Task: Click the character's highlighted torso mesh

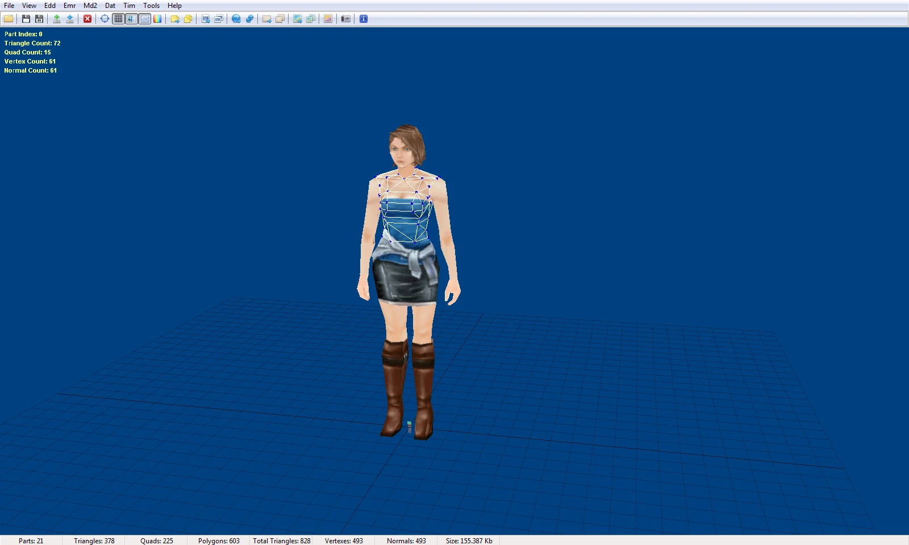Action: [x=405, y=210]
